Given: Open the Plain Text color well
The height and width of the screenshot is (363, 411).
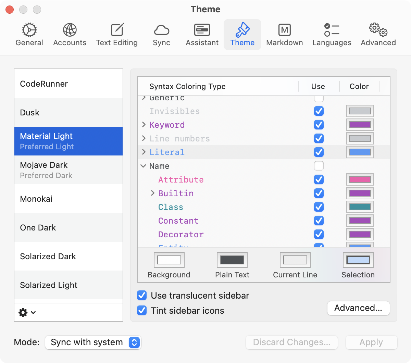Looking at the screenshot, I should click(x=232, y=260).
